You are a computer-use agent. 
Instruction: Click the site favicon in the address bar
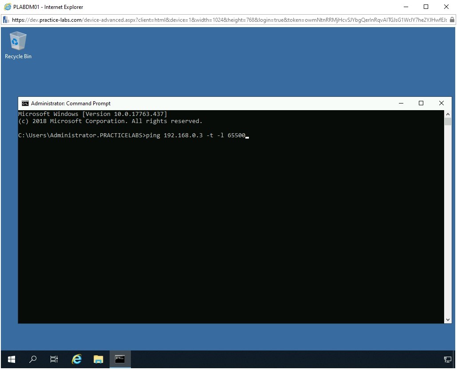(6, 20)
